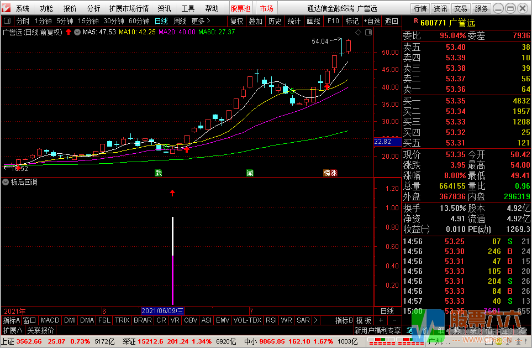Click the 榜 event marker on chart

coord(326,173)
